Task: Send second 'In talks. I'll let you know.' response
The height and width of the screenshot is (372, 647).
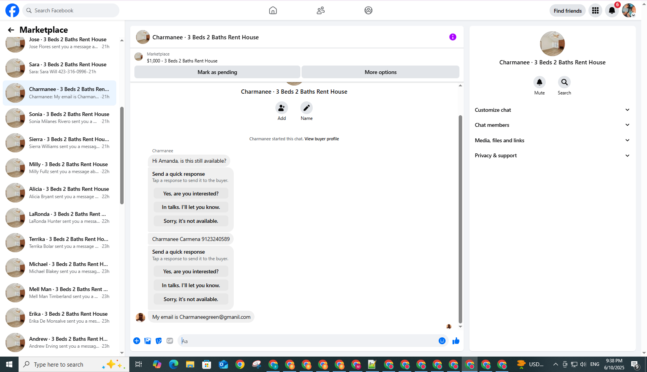Action: pyautogui.click(x=191, y=285)
